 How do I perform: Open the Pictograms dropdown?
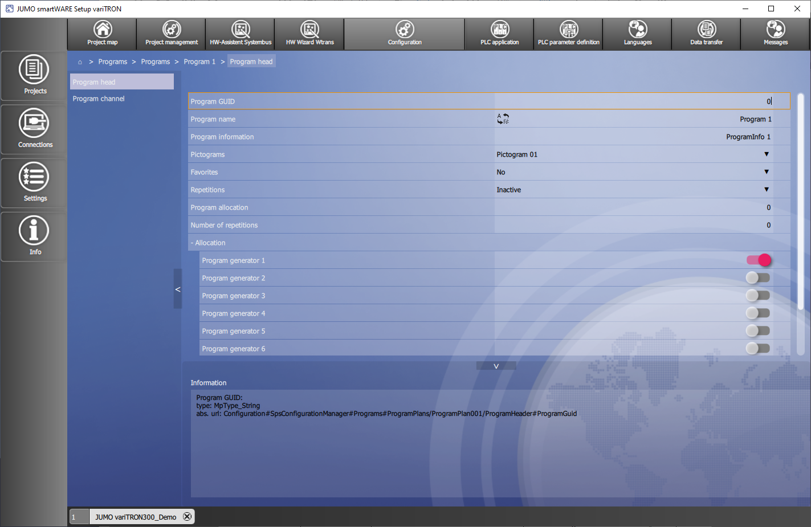766,154
